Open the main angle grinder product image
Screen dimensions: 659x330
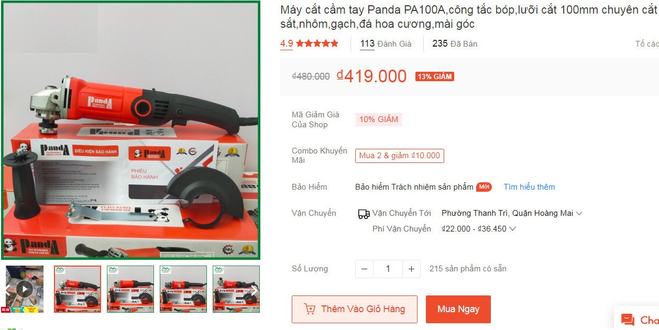(x=130, y=130)
